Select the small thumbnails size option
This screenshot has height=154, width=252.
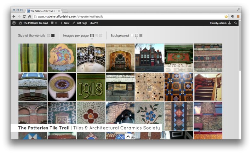tap(49, 36)
